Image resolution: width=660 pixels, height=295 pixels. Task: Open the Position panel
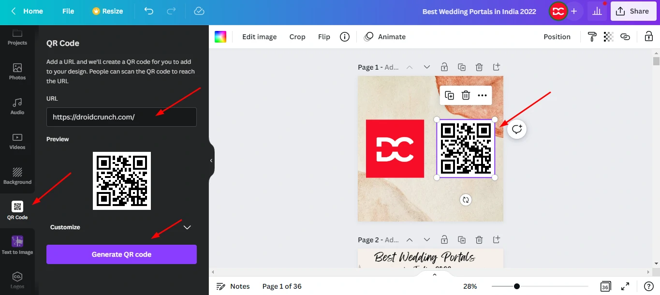click(557, 37)
